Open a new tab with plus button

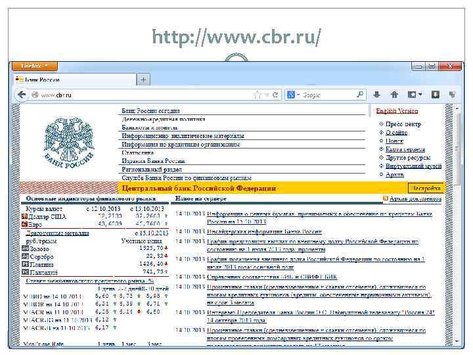[x=143, y=80]
